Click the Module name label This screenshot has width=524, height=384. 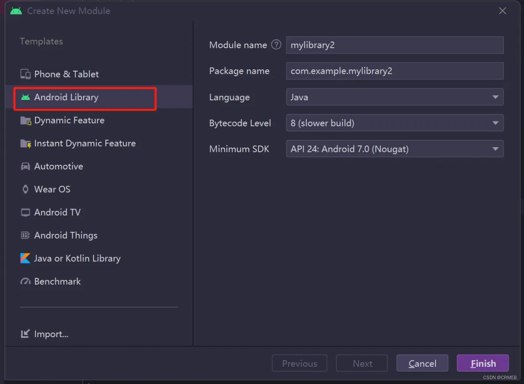coord(238,45)
